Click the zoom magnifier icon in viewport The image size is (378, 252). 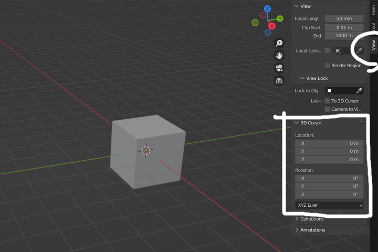pos(279,43)
